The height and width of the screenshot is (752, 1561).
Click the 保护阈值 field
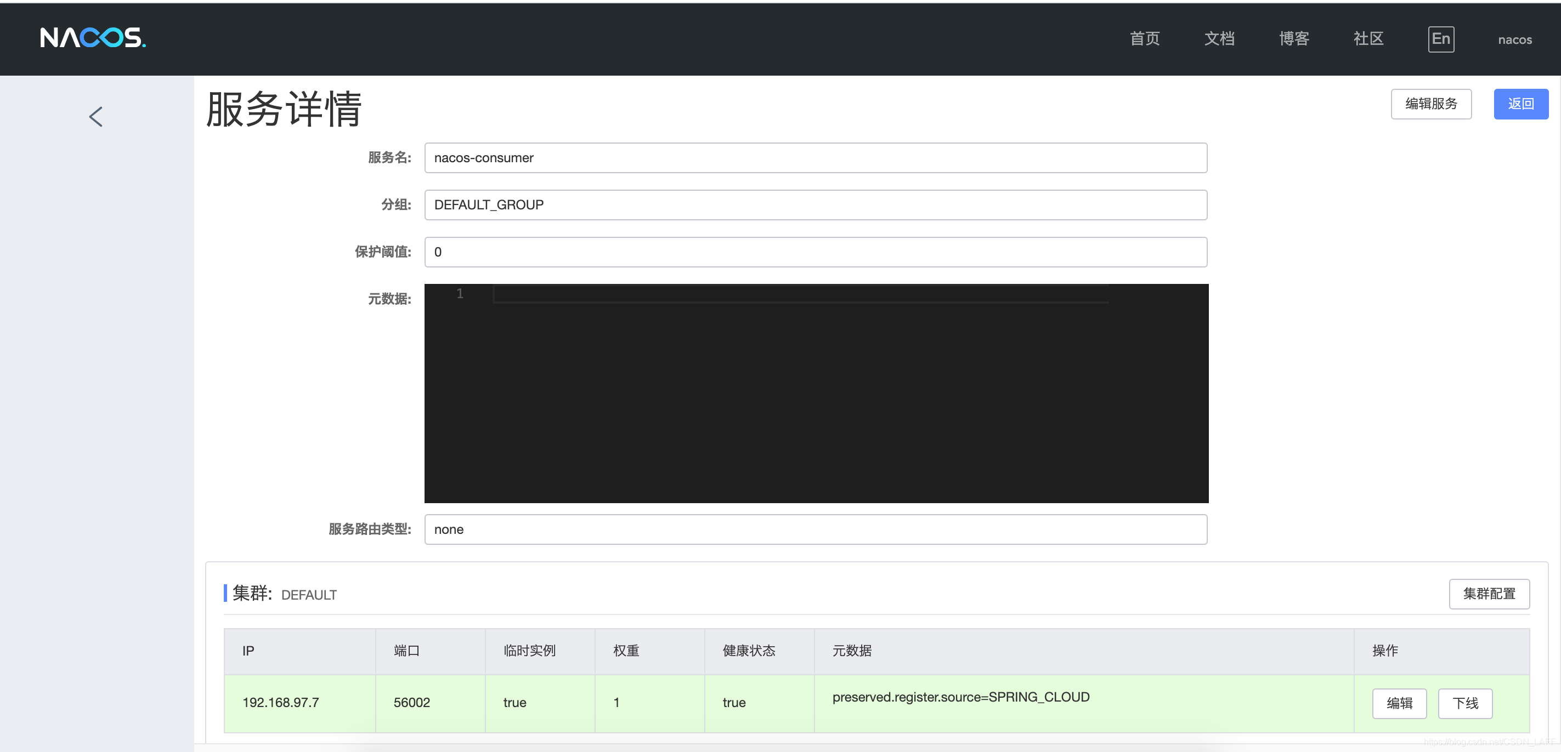click(816, 252)
